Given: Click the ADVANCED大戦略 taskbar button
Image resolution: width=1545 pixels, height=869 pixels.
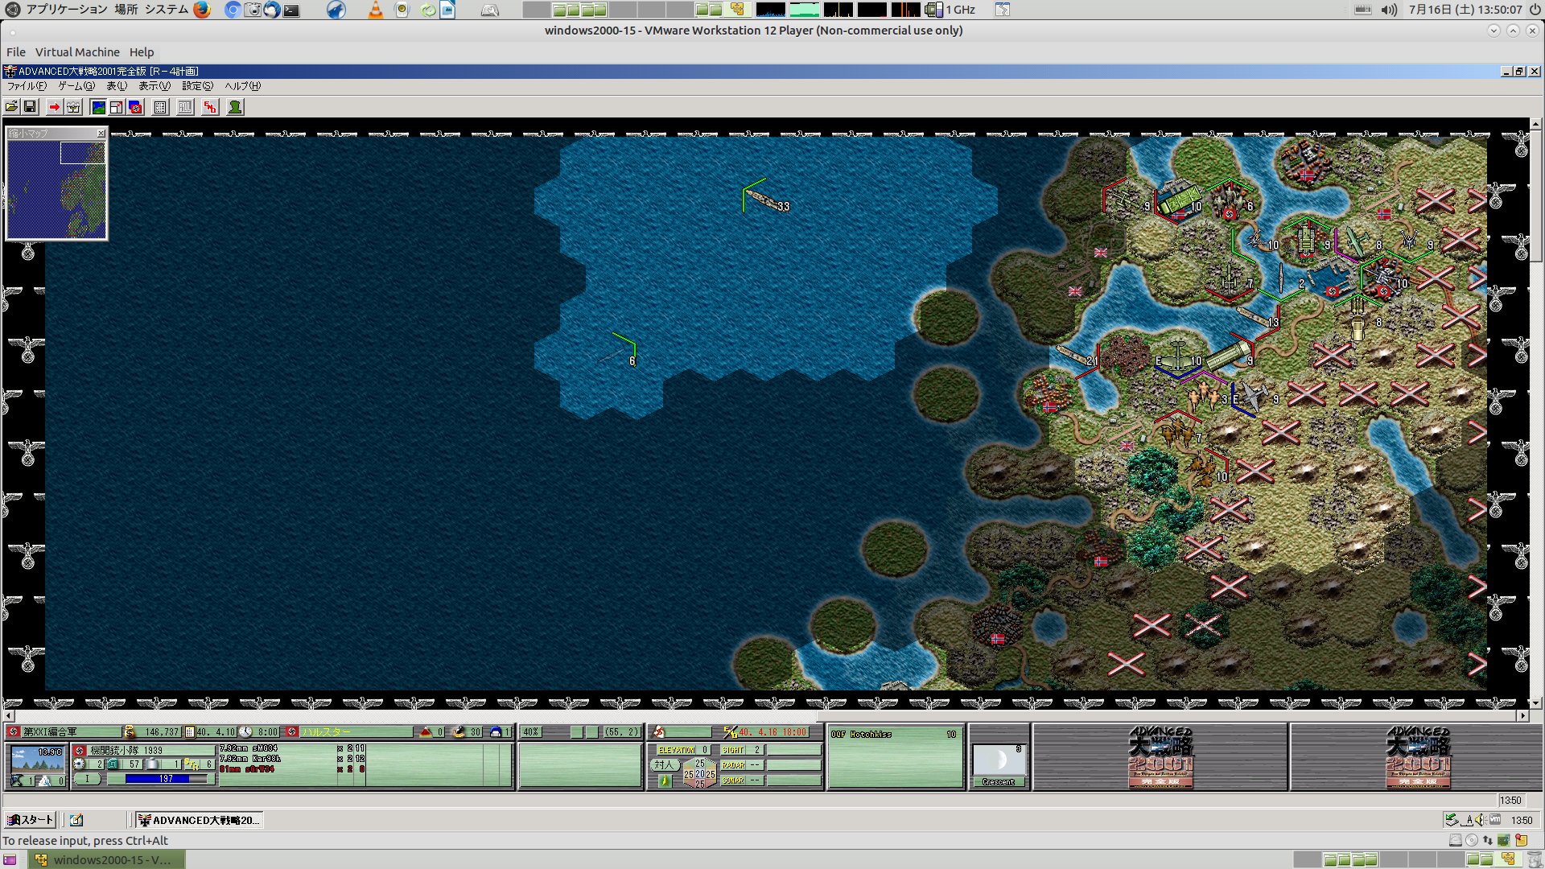Looking at the screenshot, I should click(x=199, y=820).
